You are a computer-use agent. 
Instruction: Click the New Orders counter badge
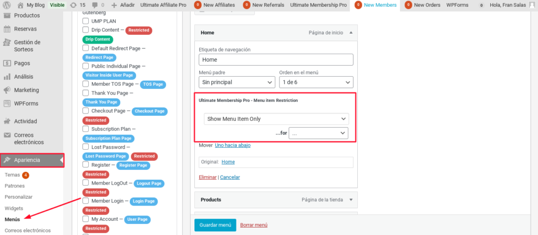408,5
